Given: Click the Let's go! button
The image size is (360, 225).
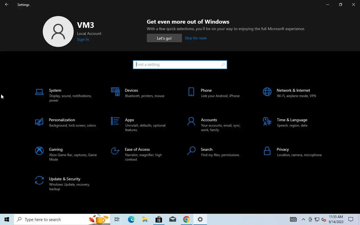Looking at the screenshot, I should point(164,38).
